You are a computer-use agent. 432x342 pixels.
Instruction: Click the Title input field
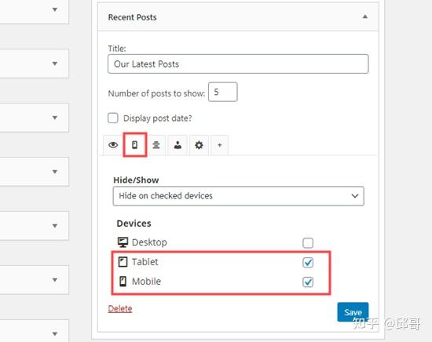(x=238, y=64)
